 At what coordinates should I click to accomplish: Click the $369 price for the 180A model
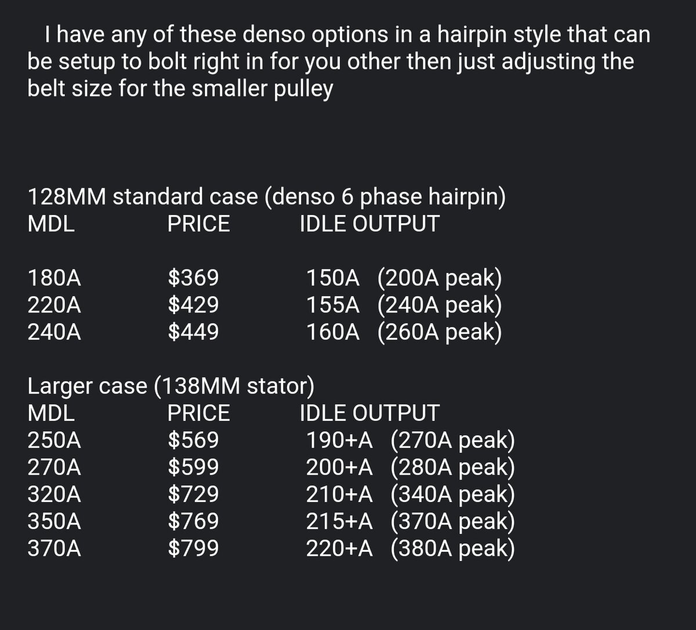click(193, 278)
